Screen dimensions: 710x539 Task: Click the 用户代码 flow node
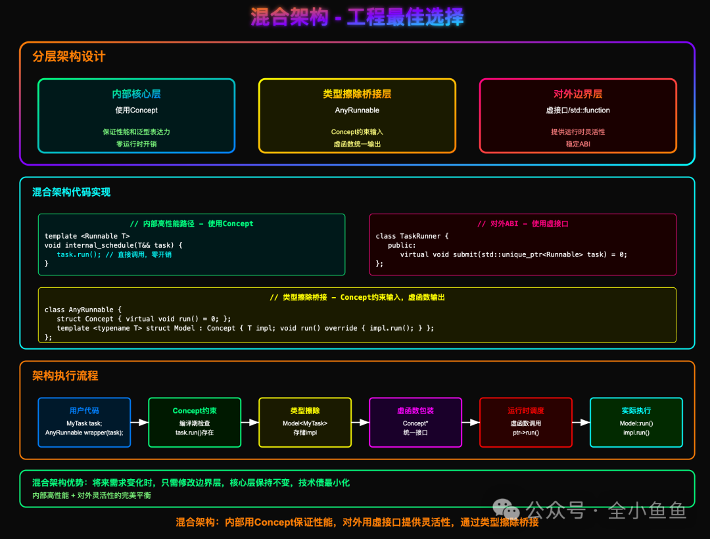[x=84, y=423]
